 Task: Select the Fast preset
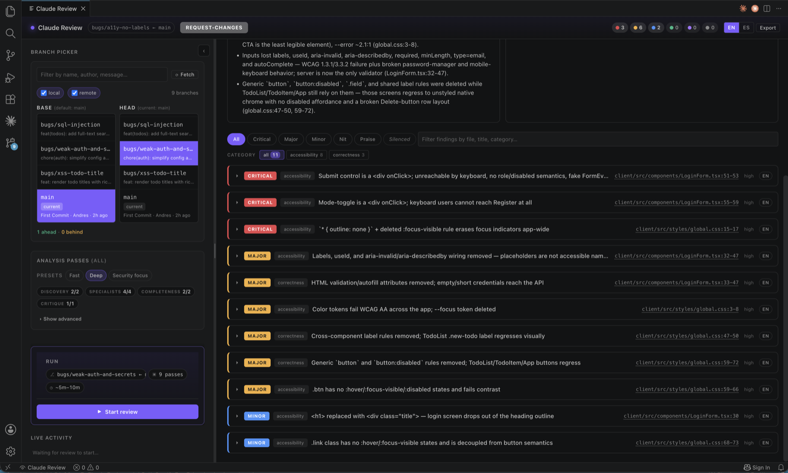(74, 276)
